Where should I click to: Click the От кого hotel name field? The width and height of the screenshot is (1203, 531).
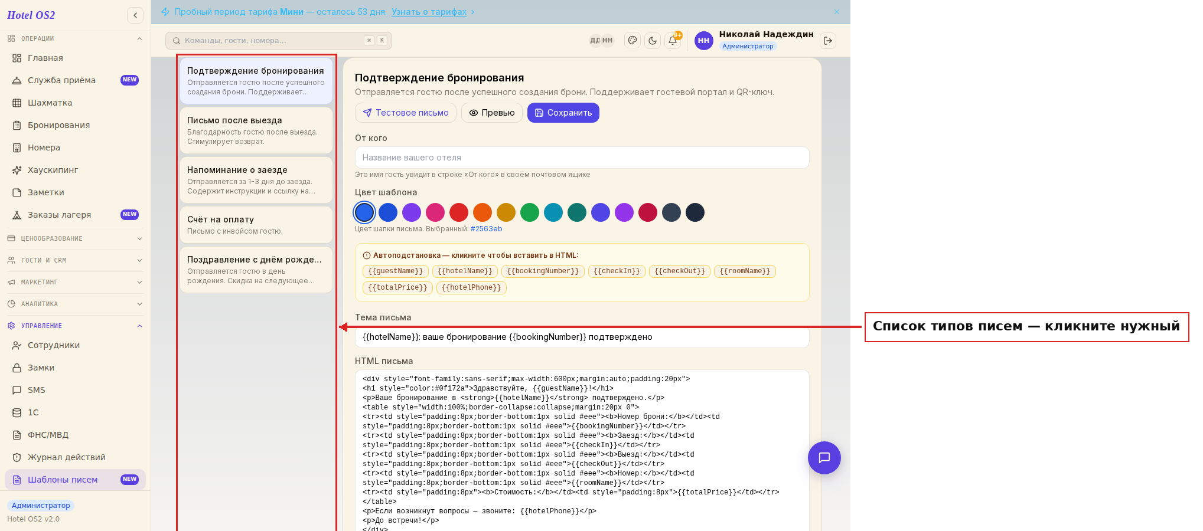(x=582, y=158)
